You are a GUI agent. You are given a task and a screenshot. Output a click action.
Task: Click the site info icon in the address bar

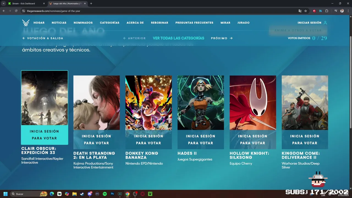[x=24, y=11]
